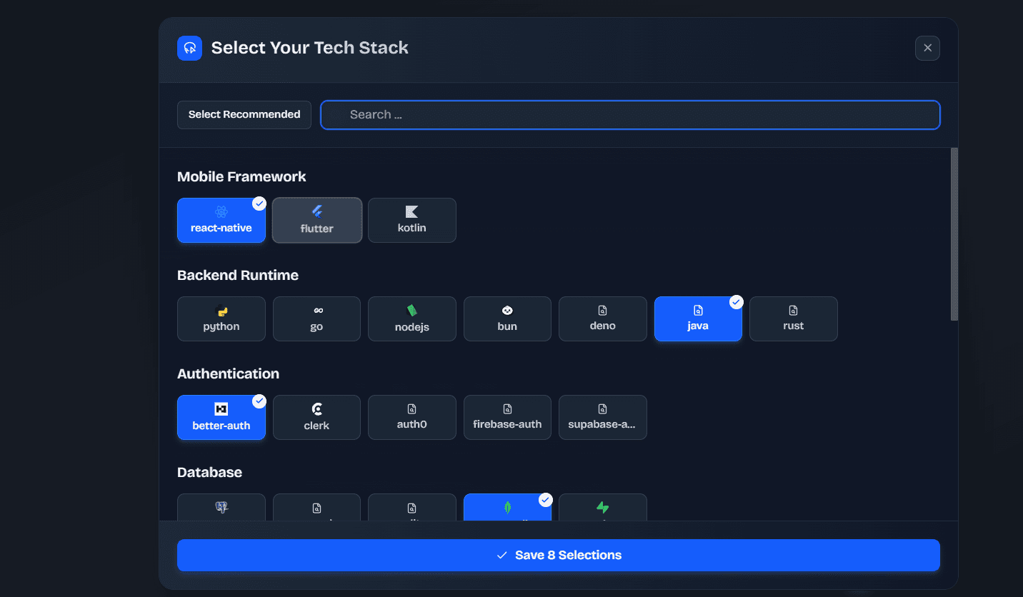Screen dimensions: 1023x597
Task: Select the Flutter mobile framework icon
Action: (316, 220)
